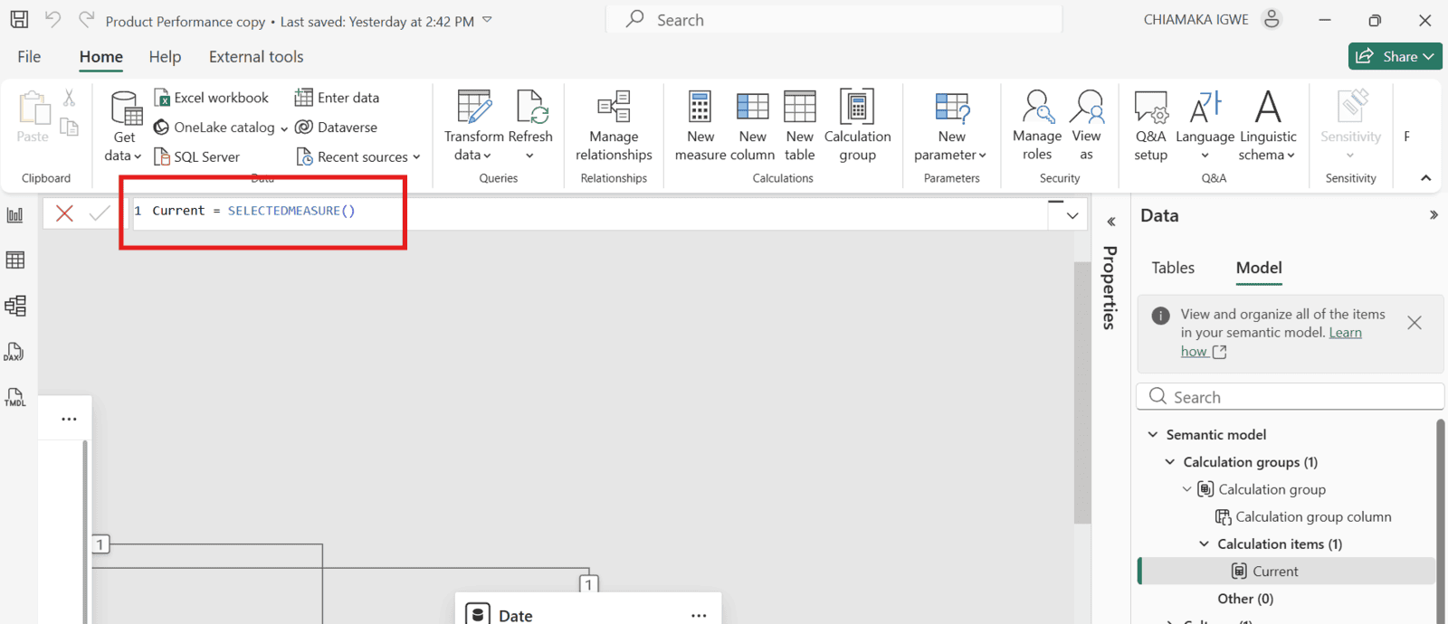Collapse Calculation items tree node
This screenshot has height=624, width=1448.
[1204, 544]
